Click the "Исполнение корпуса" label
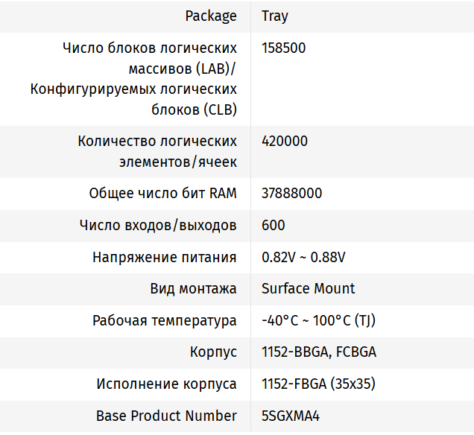Screen dimensions: 474x435 pyautogui.click(x=167, y=384)
